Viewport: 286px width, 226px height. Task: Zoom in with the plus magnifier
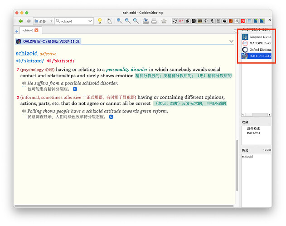[120, 21]
